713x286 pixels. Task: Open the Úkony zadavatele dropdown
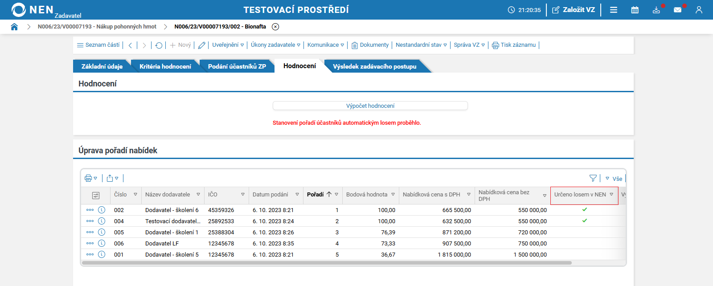275,45
